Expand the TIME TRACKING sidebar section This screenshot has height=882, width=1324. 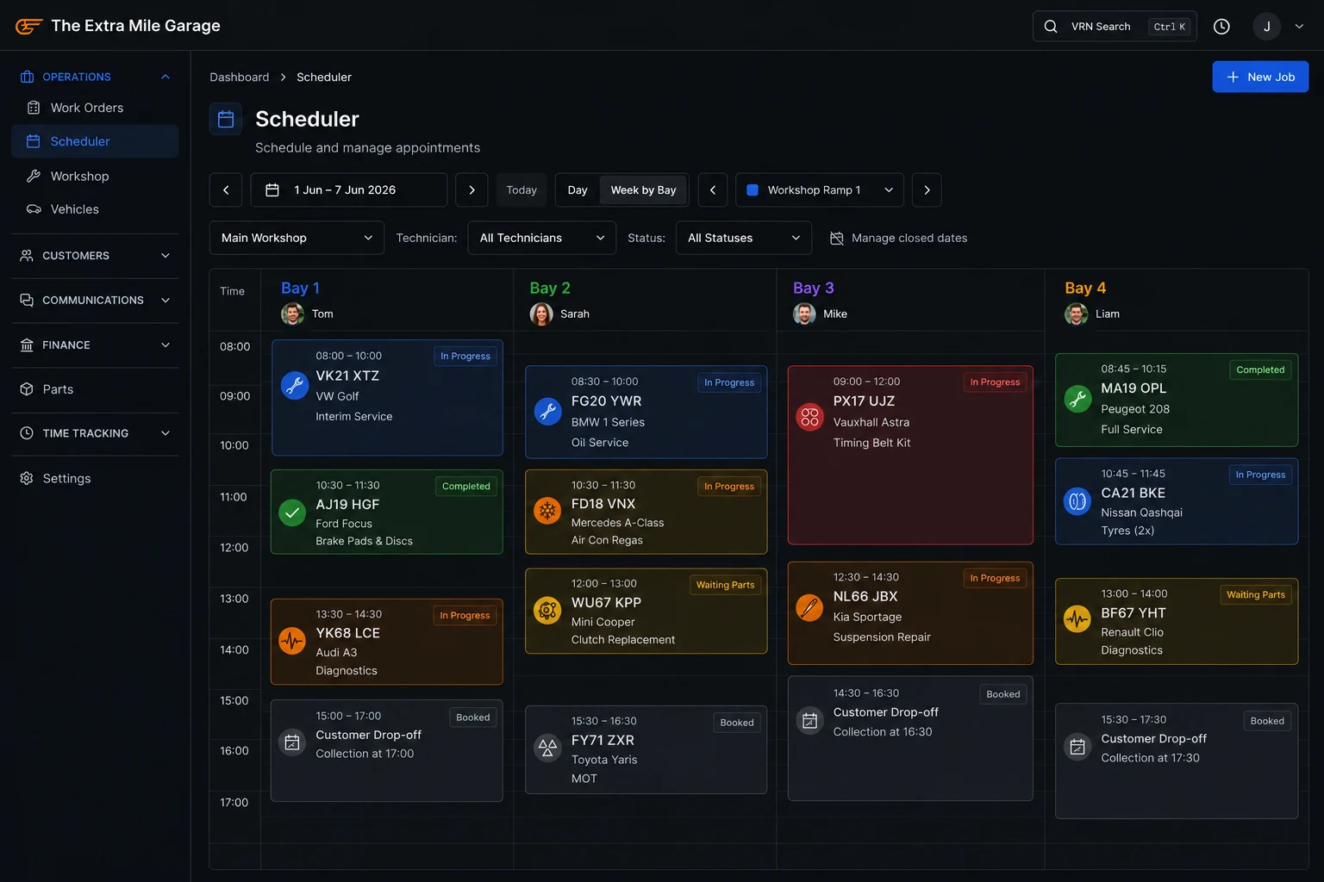pos(95,433)
